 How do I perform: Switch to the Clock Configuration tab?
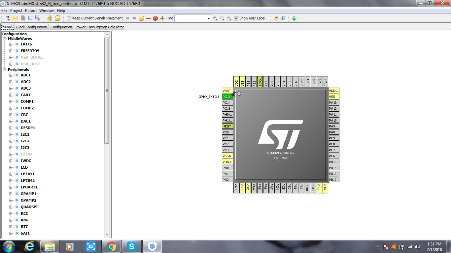32,27
